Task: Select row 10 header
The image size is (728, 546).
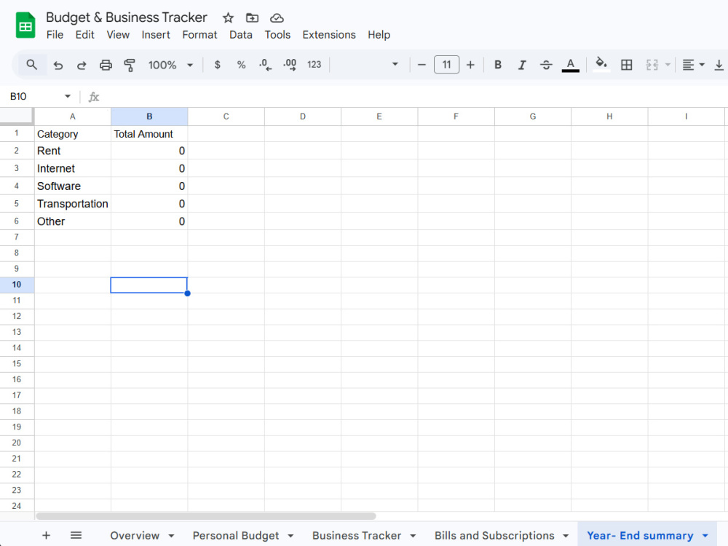Action: [17, 285]
